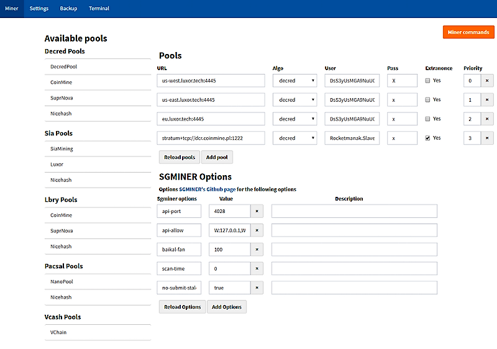Edit the eu.luxor.tech:4445 URL field
This screenshot has height=349, width=497.
coord(211,119)
